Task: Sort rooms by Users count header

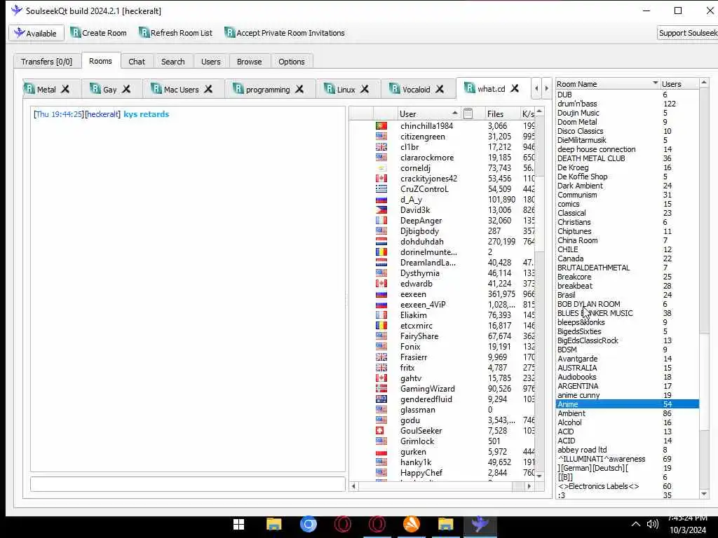Action: (x=679, y=84)
